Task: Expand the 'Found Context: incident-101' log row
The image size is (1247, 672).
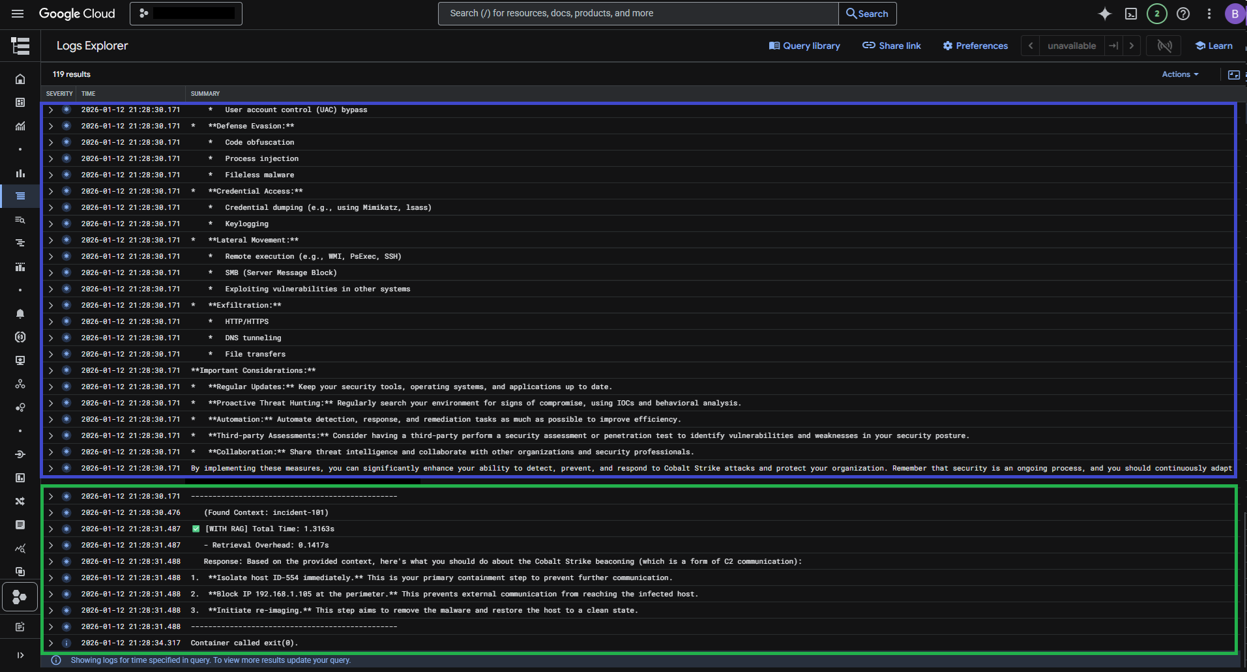Action: click(x=51, y=513)
